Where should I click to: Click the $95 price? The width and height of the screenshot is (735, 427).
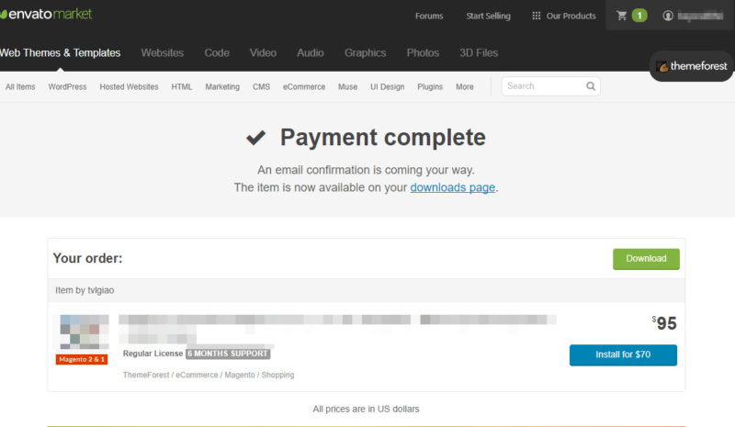664,323
